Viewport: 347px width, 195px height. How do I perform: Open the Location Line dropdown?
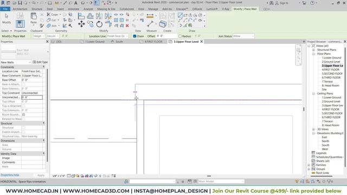[118, 36]
